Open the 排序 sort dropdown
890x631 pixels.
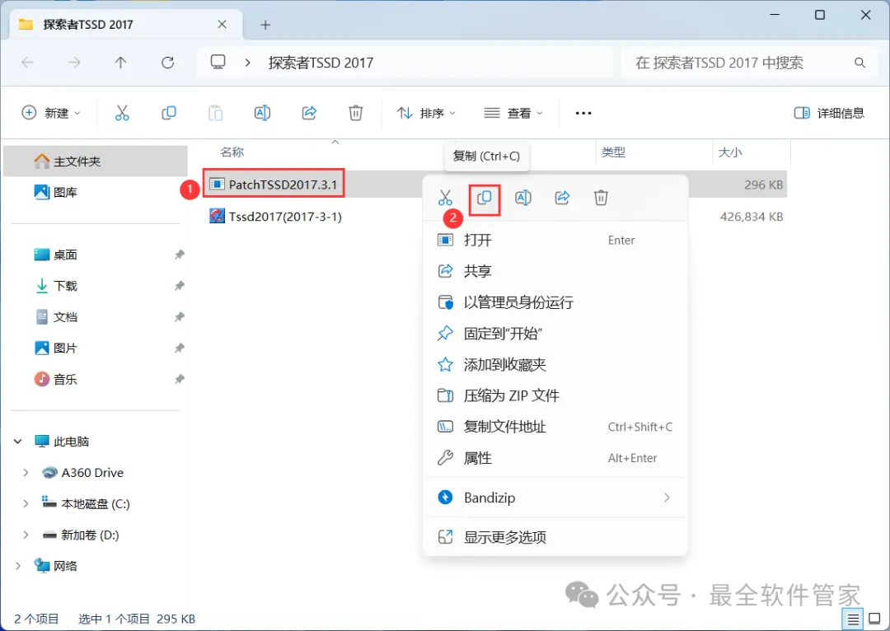426,113
